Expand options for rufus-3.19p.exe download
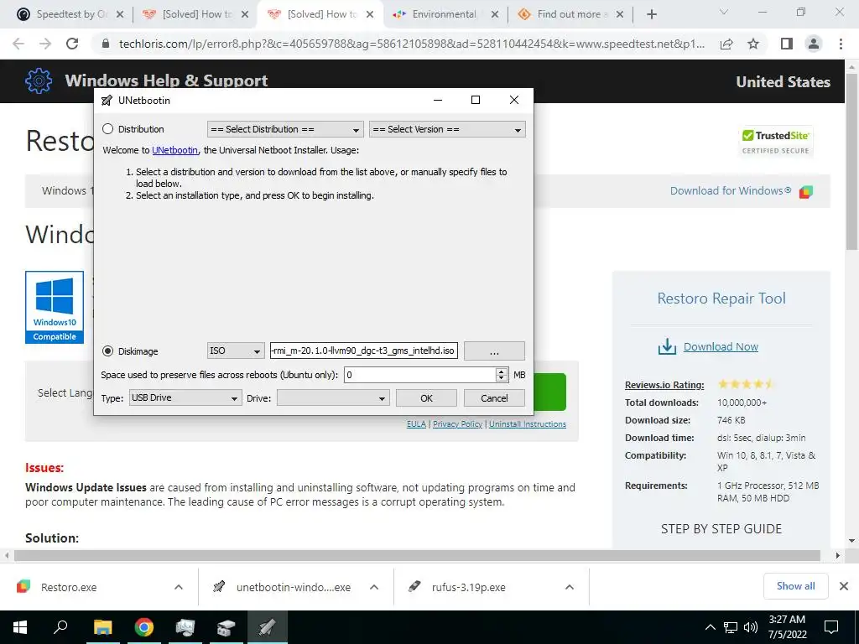859x644 pixels. coord(570,587)
